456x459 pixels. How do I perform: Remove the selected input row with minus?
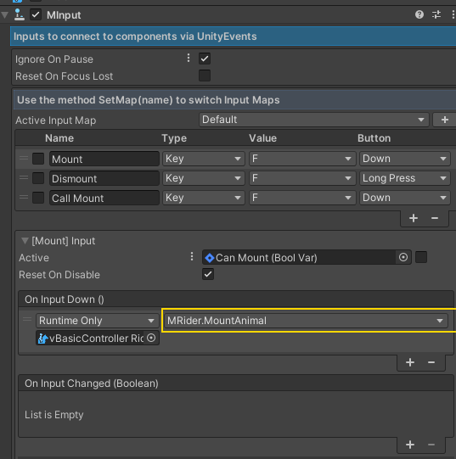pos(435,218)
